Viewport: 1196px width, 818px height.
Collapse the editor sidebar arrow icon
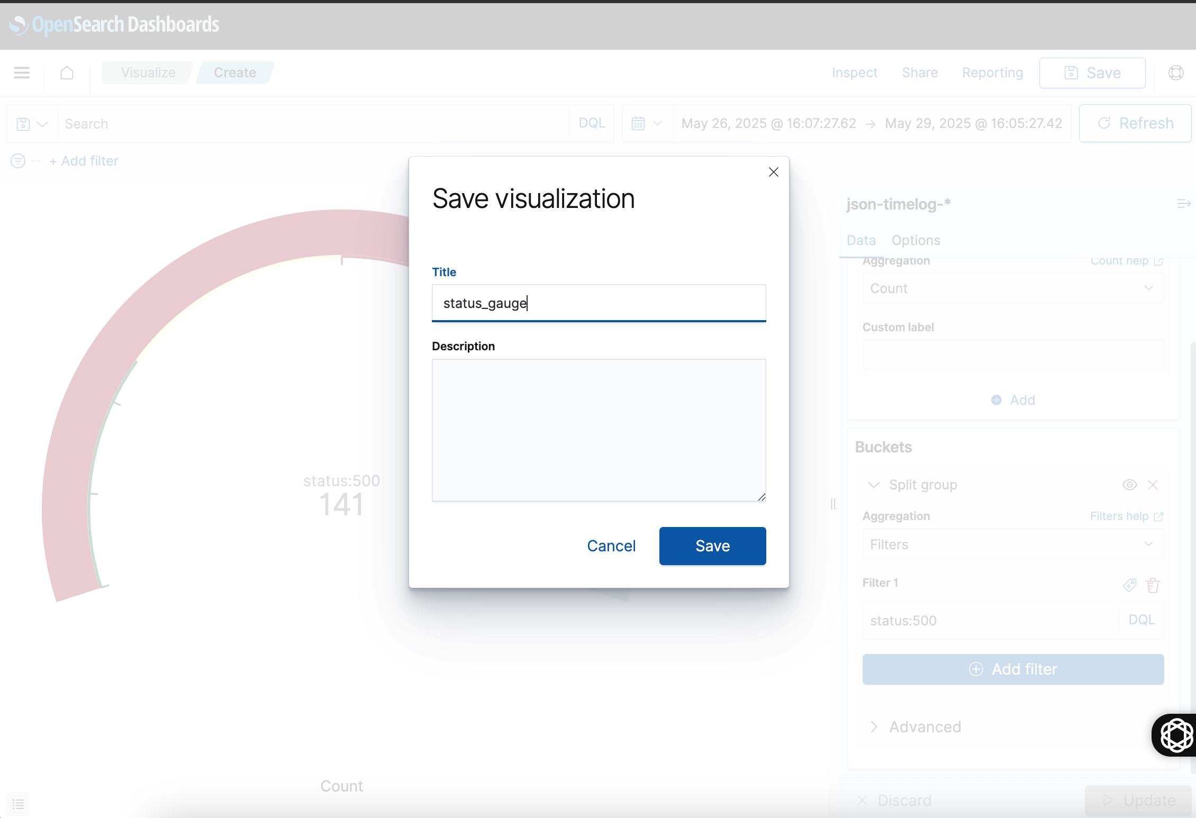coord(1183,204)
